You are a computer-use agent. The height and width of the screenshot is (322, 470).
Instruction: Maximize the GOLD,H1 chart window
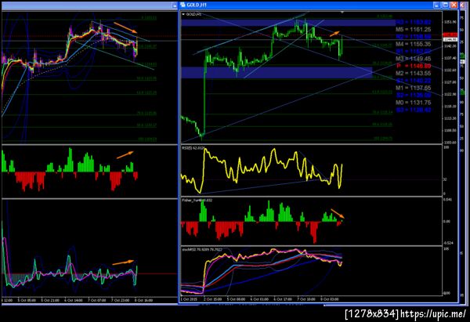446,5
